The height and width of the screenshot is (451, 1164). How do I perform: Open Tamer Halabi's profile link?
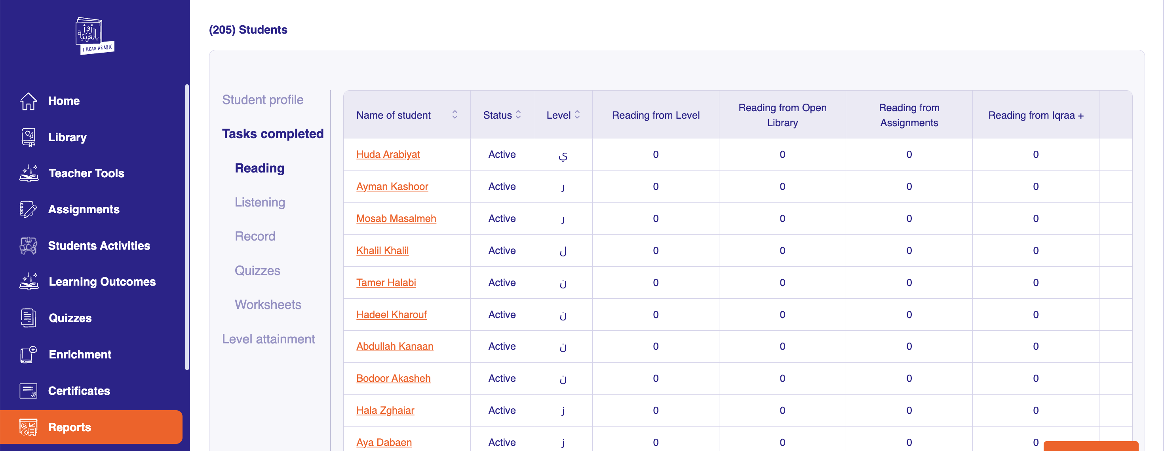coord(386,282)
